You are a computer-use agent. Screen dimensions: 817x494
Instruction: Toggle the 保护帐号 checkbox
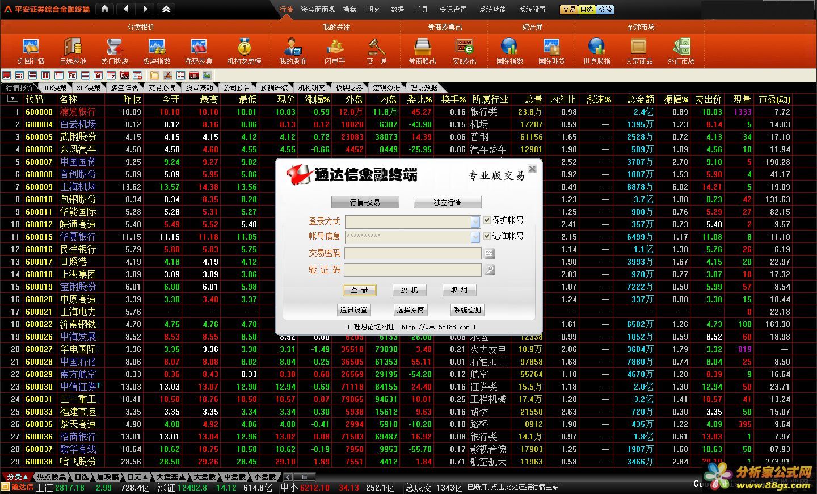[x=487, y=220]
